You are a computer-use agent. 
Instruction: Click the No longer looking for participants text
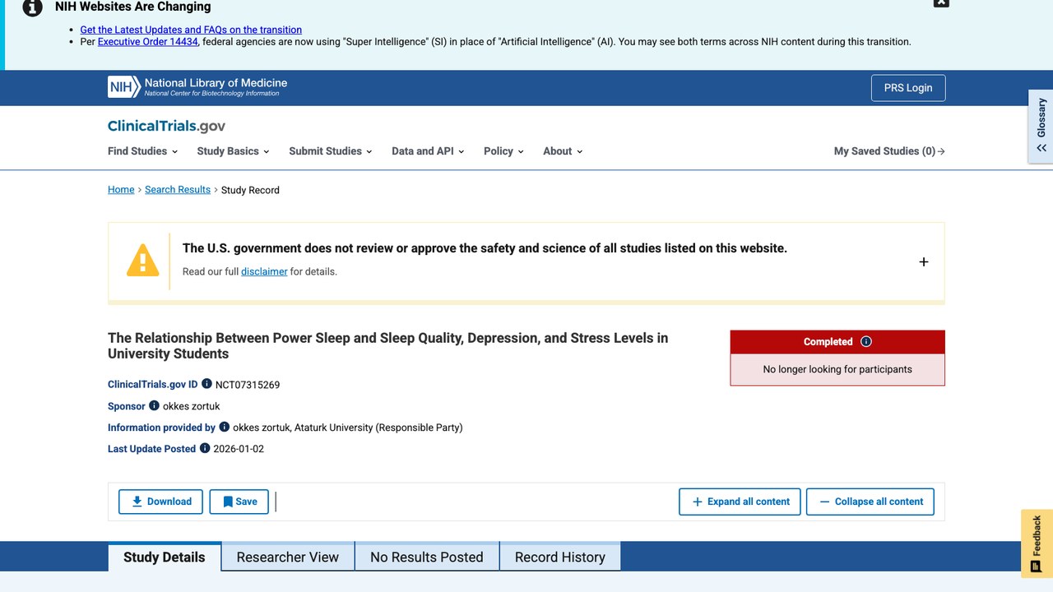pyautogui.click(x=837, y=369)
